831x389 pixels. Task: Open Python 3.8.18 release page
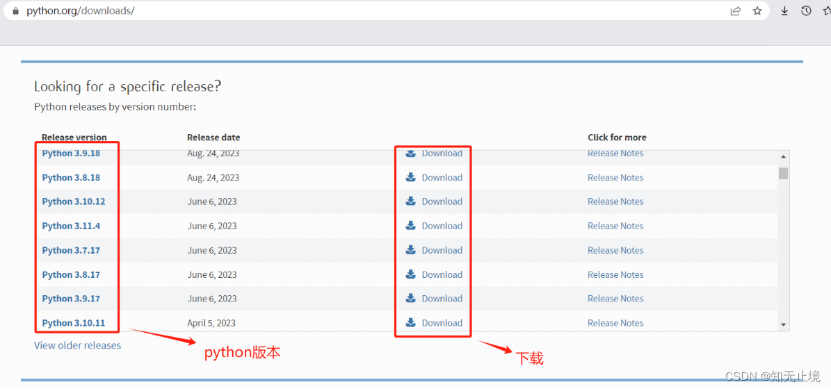(x=71, y=178)
